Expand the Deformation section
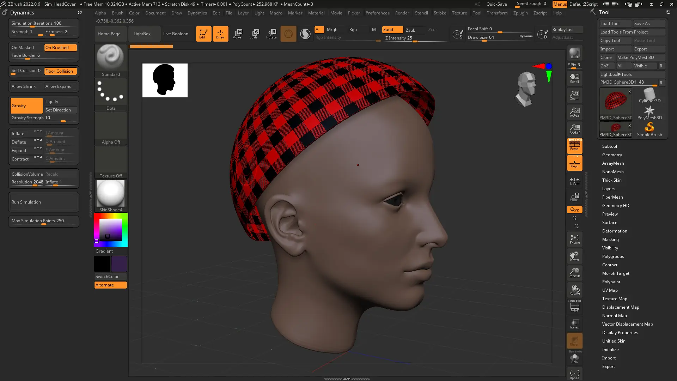This screenshot has height=381, width=677. (x=614, y=231)
